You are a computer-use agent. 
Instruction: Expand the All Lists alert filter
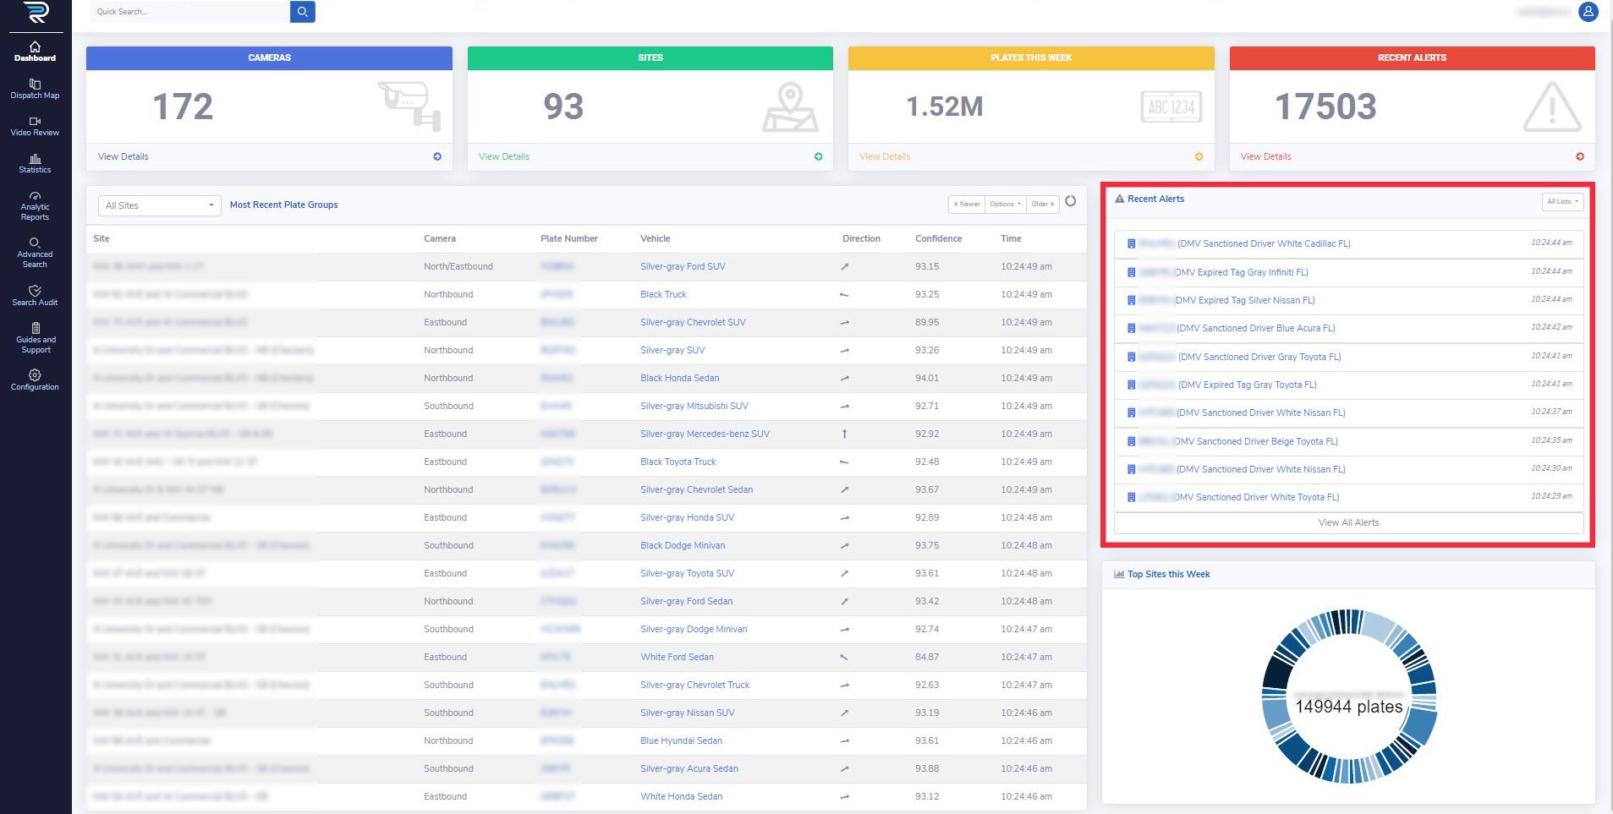pos(1561,202)
